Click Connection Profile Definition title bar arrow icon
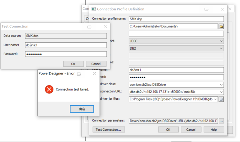 click(x=206, y=9)
